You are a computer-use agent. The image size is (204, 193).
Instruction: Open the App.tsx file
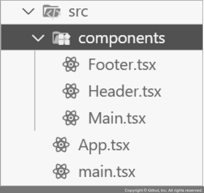pyautogui.click(x=104, y=145)
